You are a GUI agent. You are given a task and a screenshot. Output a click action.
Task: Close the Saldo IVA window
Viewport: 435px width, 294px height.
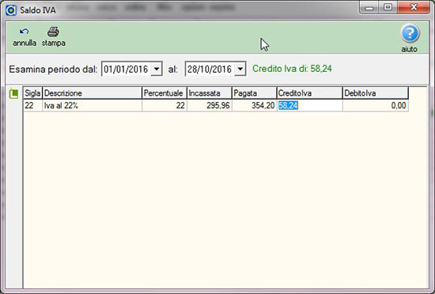click(x=414, y=7)
